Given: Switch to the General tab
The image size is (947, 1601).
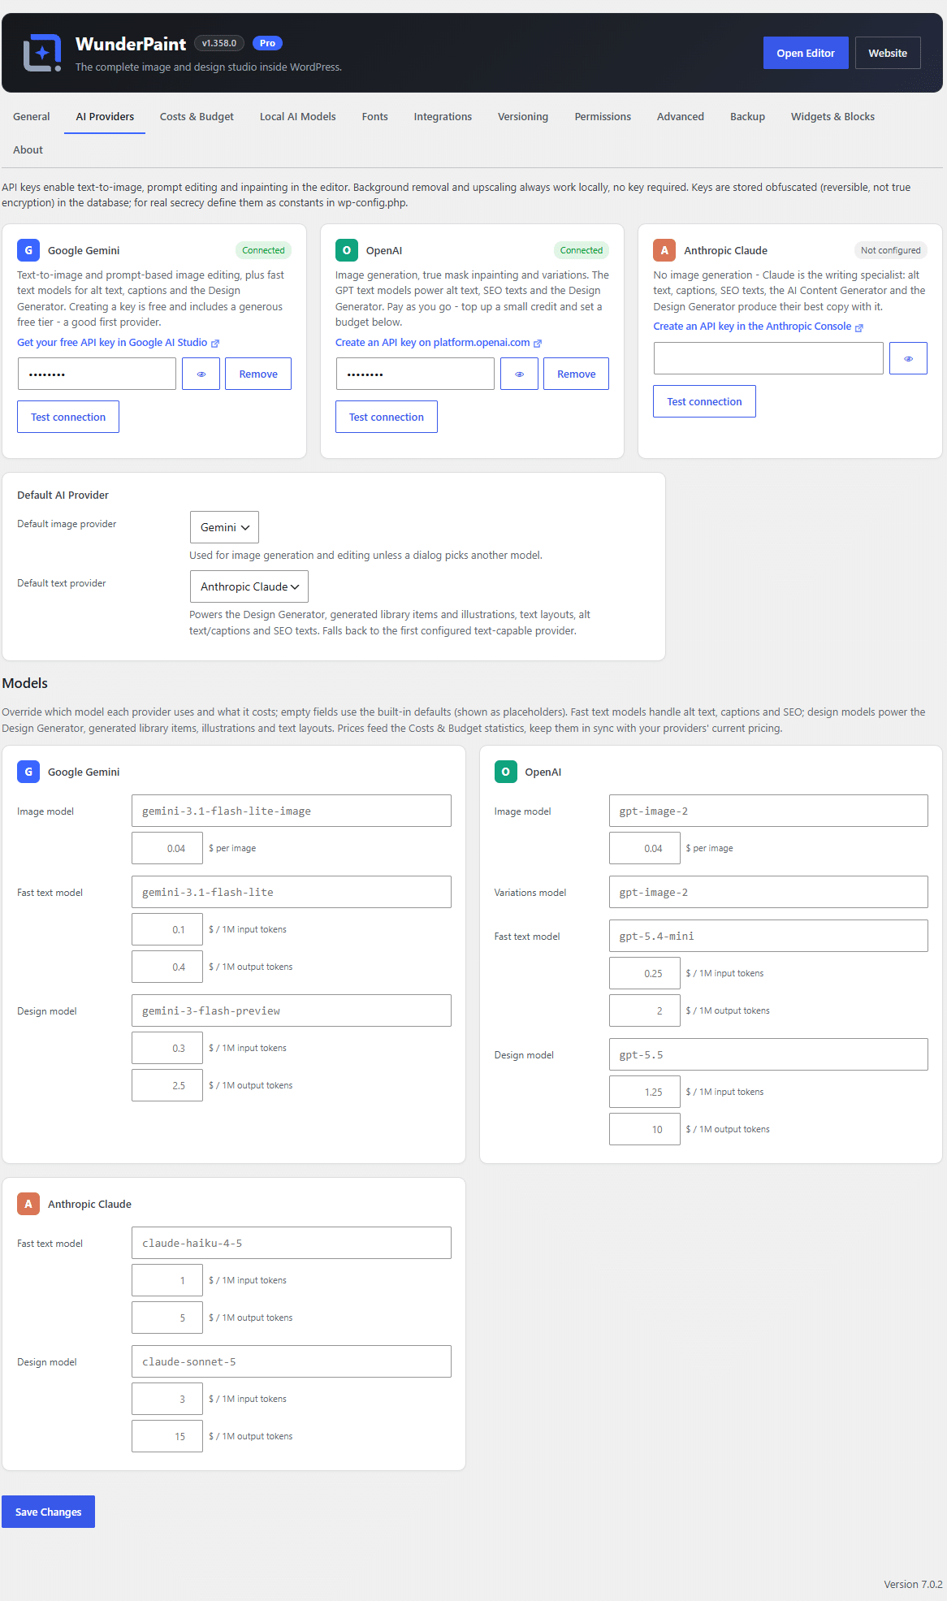Looking at the screenshot, I should tap(32, 117).
